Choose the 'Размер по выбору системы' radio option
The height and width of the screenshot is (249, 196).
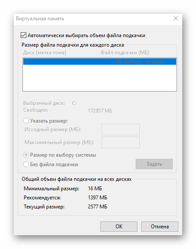26,155
